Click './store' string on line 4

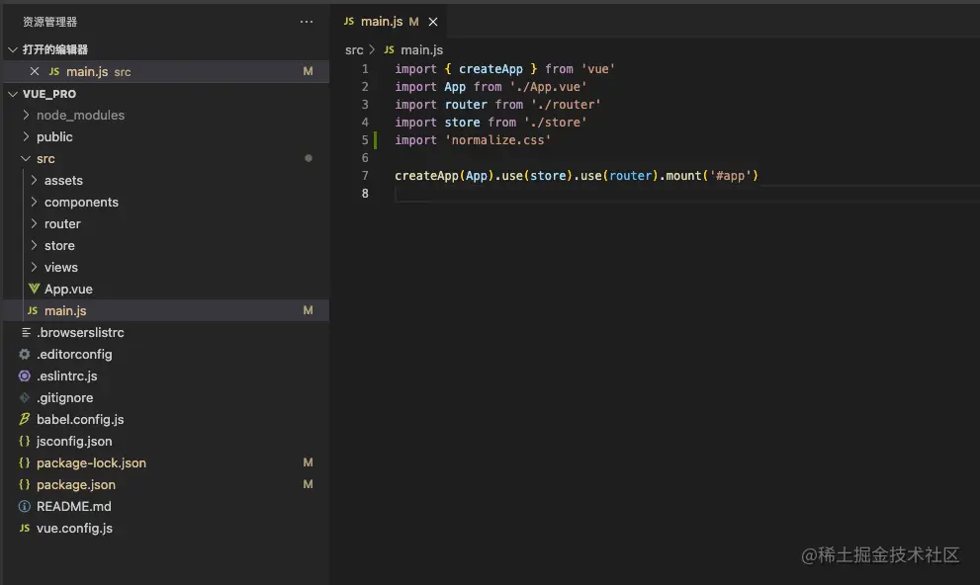(x=555, y=123)
